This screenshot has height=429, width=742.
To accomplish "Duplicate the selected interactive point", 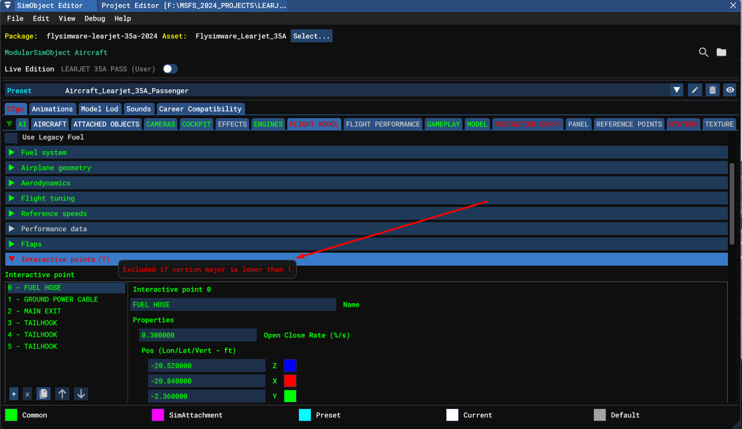I will [43, 394].
